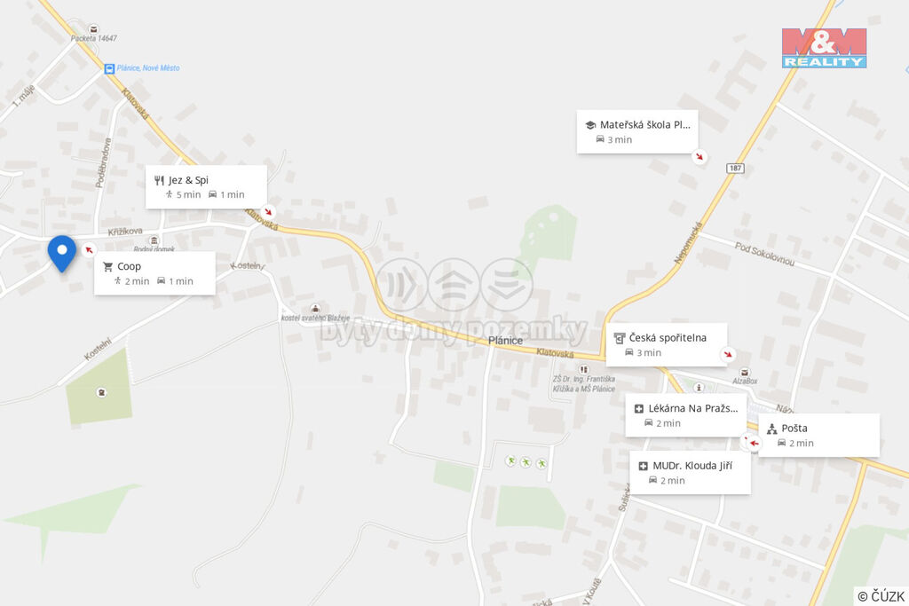Click the AlzaBox parcel locker icon
The width and height of the screenshot is (909, 606).
pos(745,373)
